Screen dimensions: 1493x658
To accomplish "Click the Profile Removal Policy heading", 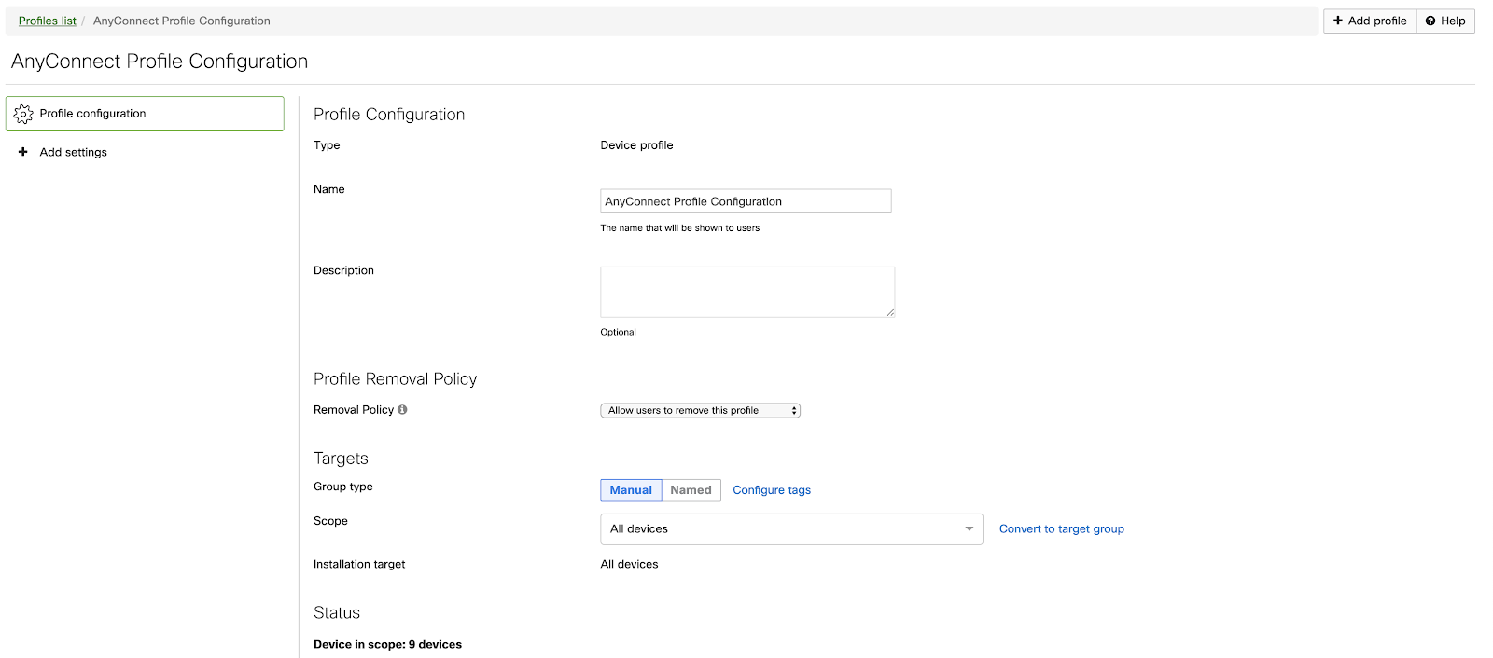I will [x=395, y=378].
